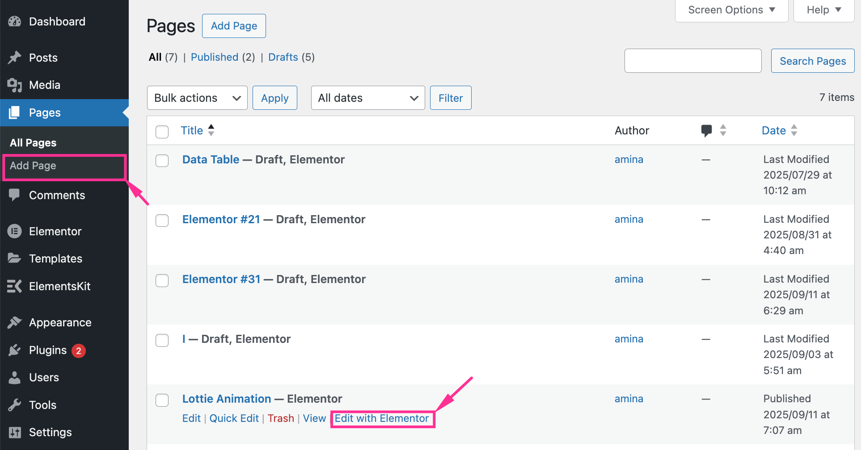Screen dimensions: 861x450
Task: Select the ElementsKit sidebar icon
Action: (15, 286)
